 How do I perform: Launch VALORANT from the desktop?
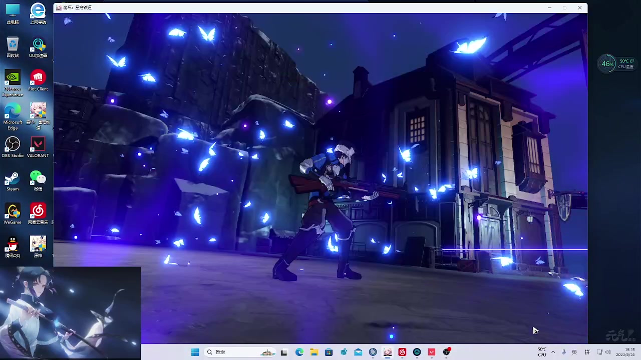(38, 147)
